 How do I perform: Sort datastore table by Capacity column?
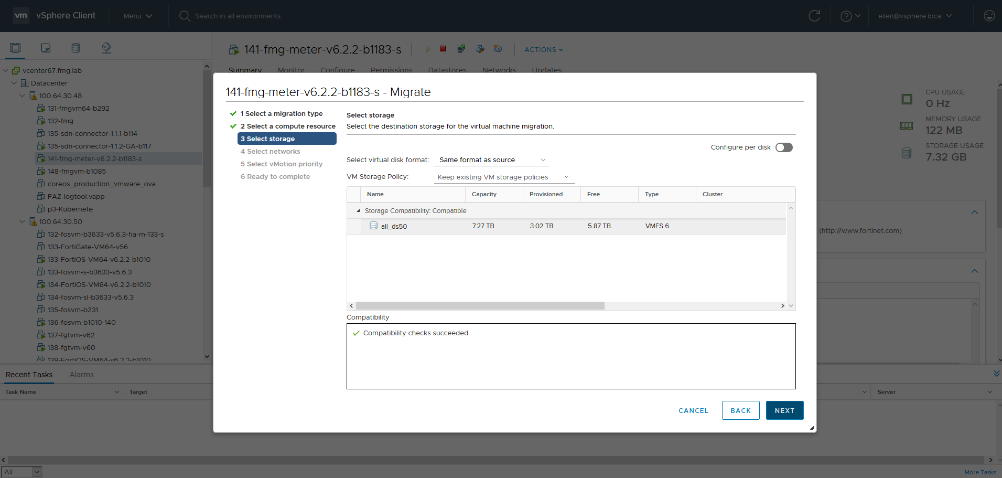(x=484, y=194)
